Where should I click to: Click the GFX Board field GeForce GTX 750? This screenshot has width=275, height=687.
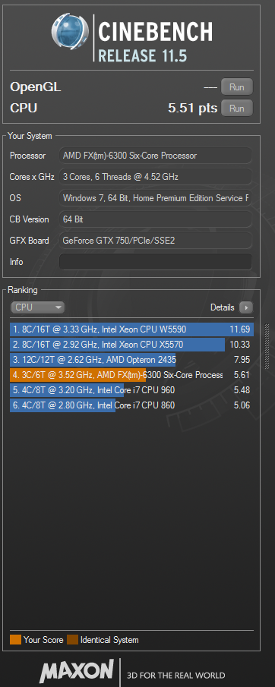click(156, 240)
